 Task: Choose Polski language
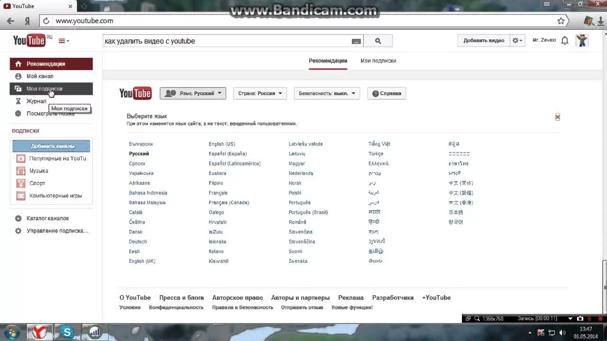point(295,193)
